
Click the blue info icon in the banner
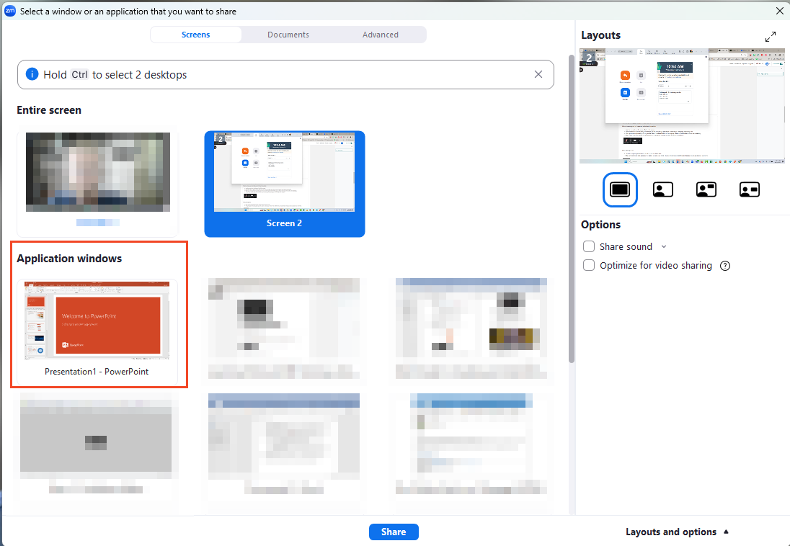click(x=32, y=74)
